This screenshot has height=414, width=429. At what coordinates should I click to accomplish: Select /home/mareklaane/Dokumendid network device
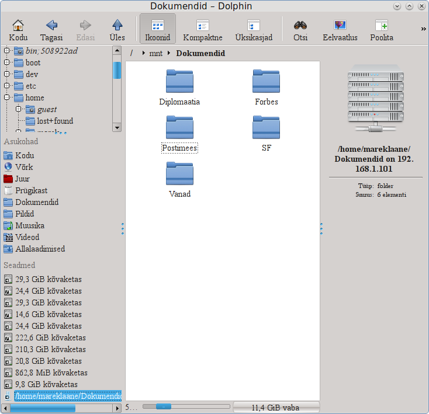tap(63, 396)
